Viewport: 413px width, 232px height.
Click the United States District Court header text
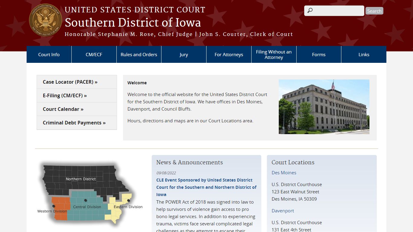pyautogui.click(x=135, y=10)
